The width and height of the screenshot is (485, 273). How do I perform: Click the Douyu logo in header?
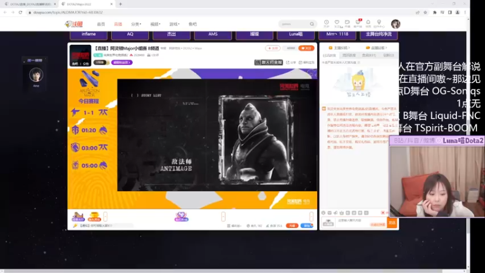click(74, 24)
